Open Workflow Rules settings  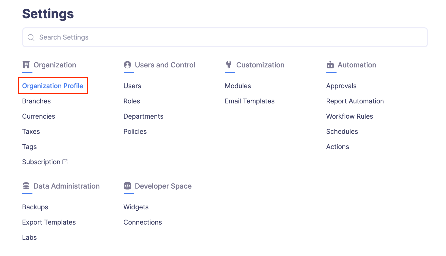350,116
